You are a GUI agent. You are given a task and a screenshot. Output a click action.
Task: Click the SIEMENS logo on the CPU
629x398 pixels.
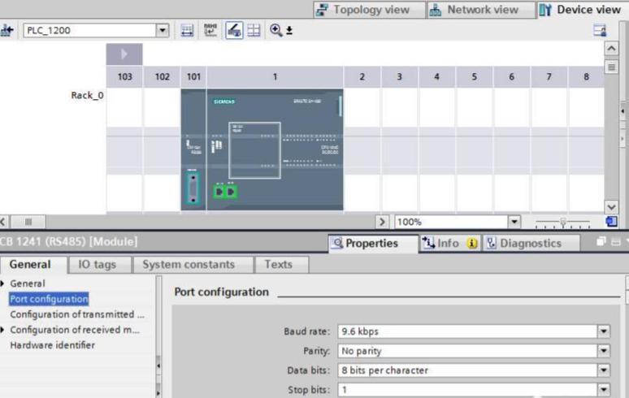click(223, 102)
